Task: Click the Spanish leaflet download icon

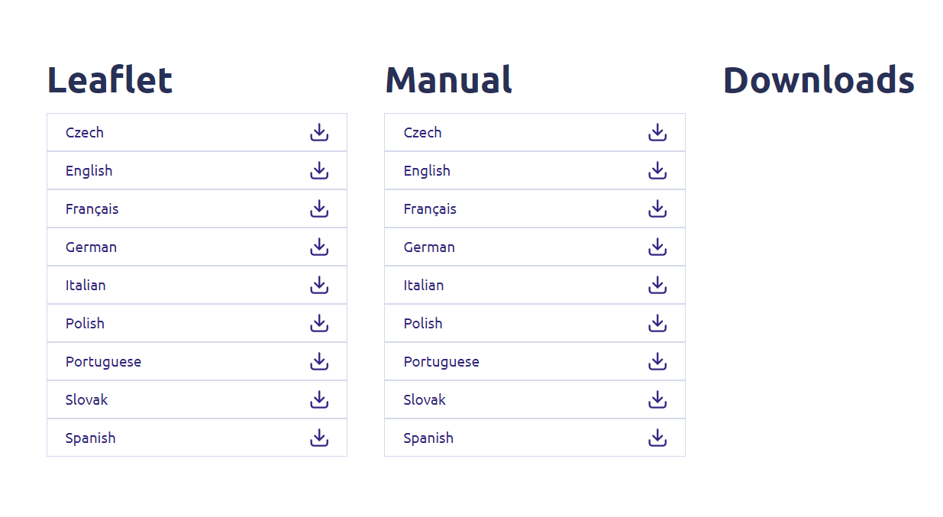Action: tap(319, 438)
